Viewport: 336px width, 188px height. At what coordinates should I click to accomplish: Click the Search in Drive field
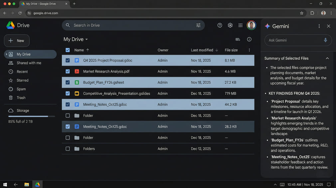point(133,25)
